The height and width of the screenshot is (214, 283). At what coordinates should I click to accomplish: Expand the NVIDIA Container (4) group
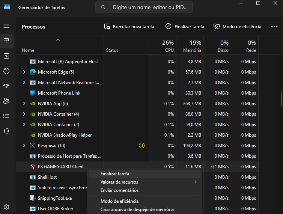pyautogui.click(x=24, y=114)
